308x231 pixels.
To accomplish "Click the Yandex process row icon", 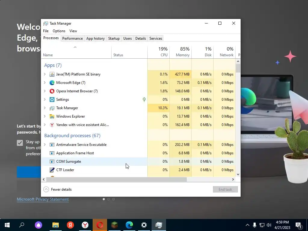I will 52,125.
